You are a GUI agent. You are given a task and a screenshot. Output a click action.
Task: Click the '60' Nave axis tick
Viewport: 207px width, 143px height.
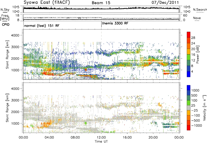(185, 15)
